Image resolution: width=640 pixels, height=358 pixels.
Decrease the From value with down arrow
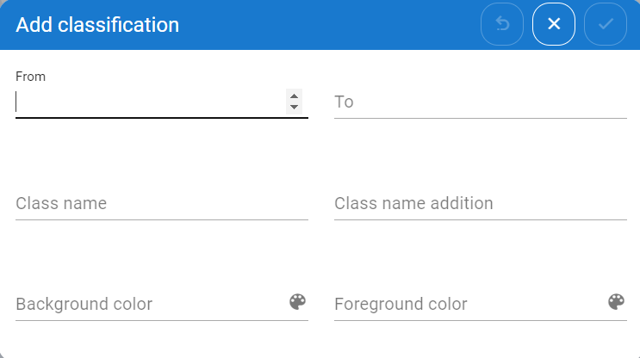[x=295, y=107]
